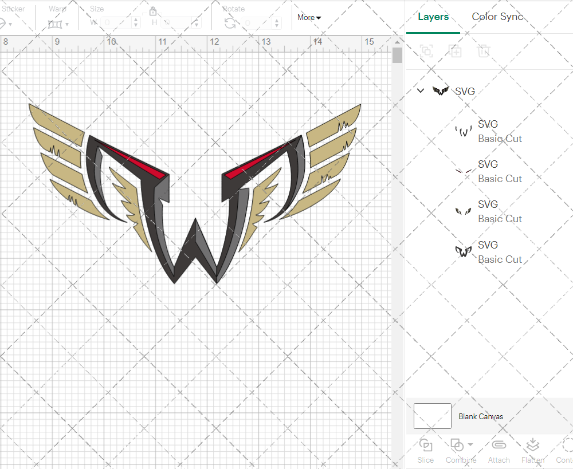Screen dimensions: 573x469
Task: Click the Flatten tool
Action: pyautogui.click(x=533, y=451)
